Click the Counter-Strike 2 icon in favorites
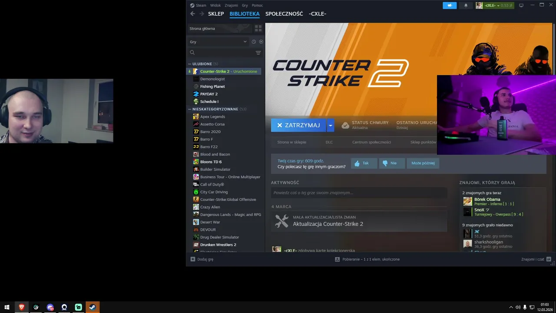 point(196,71)
